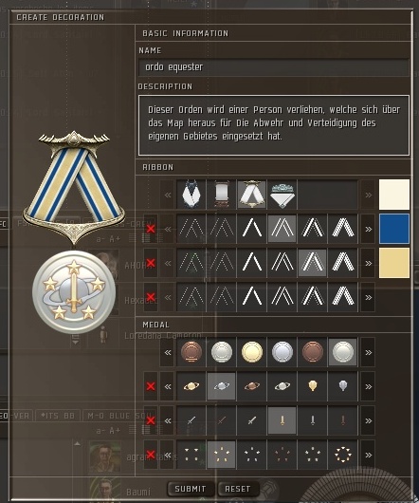Choose the triangular pennant ribbon shape

[282, 195]
